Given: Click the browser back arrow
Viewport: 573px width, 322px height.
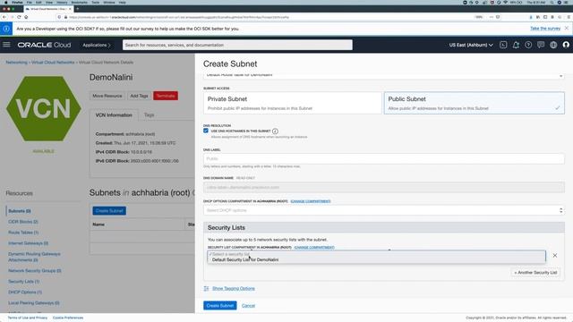Looking at the screenshot, I should [x=4, y=17].
